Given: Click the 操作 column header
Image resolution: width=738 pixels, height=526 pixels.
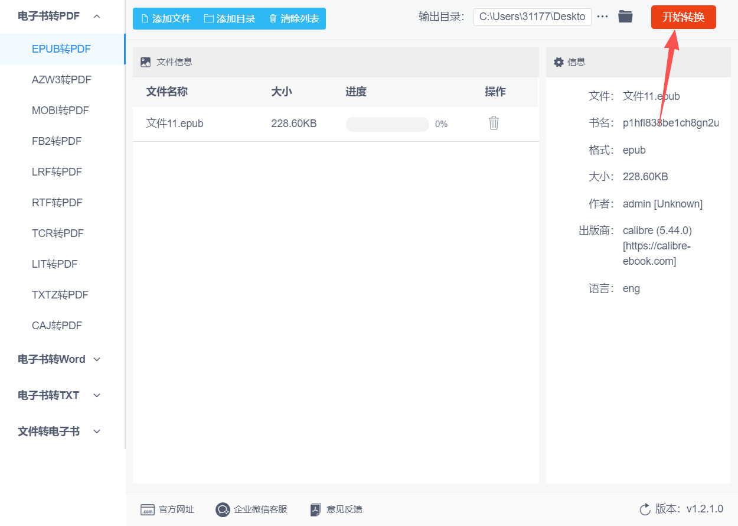Looking at the screenshot, I should [x=495, y=92].
